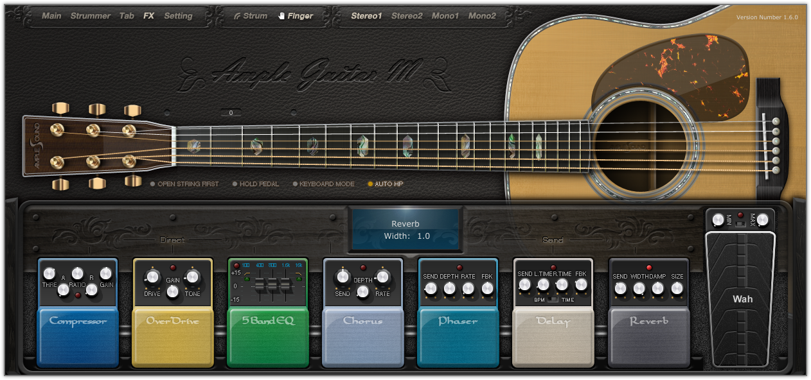Select the FX tab

coord(149,16)
